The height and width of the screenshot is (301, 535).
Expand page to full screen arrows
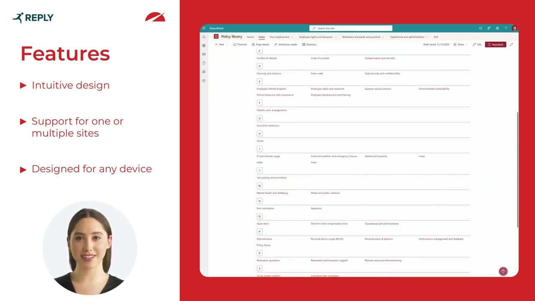(x=511, y=44)
